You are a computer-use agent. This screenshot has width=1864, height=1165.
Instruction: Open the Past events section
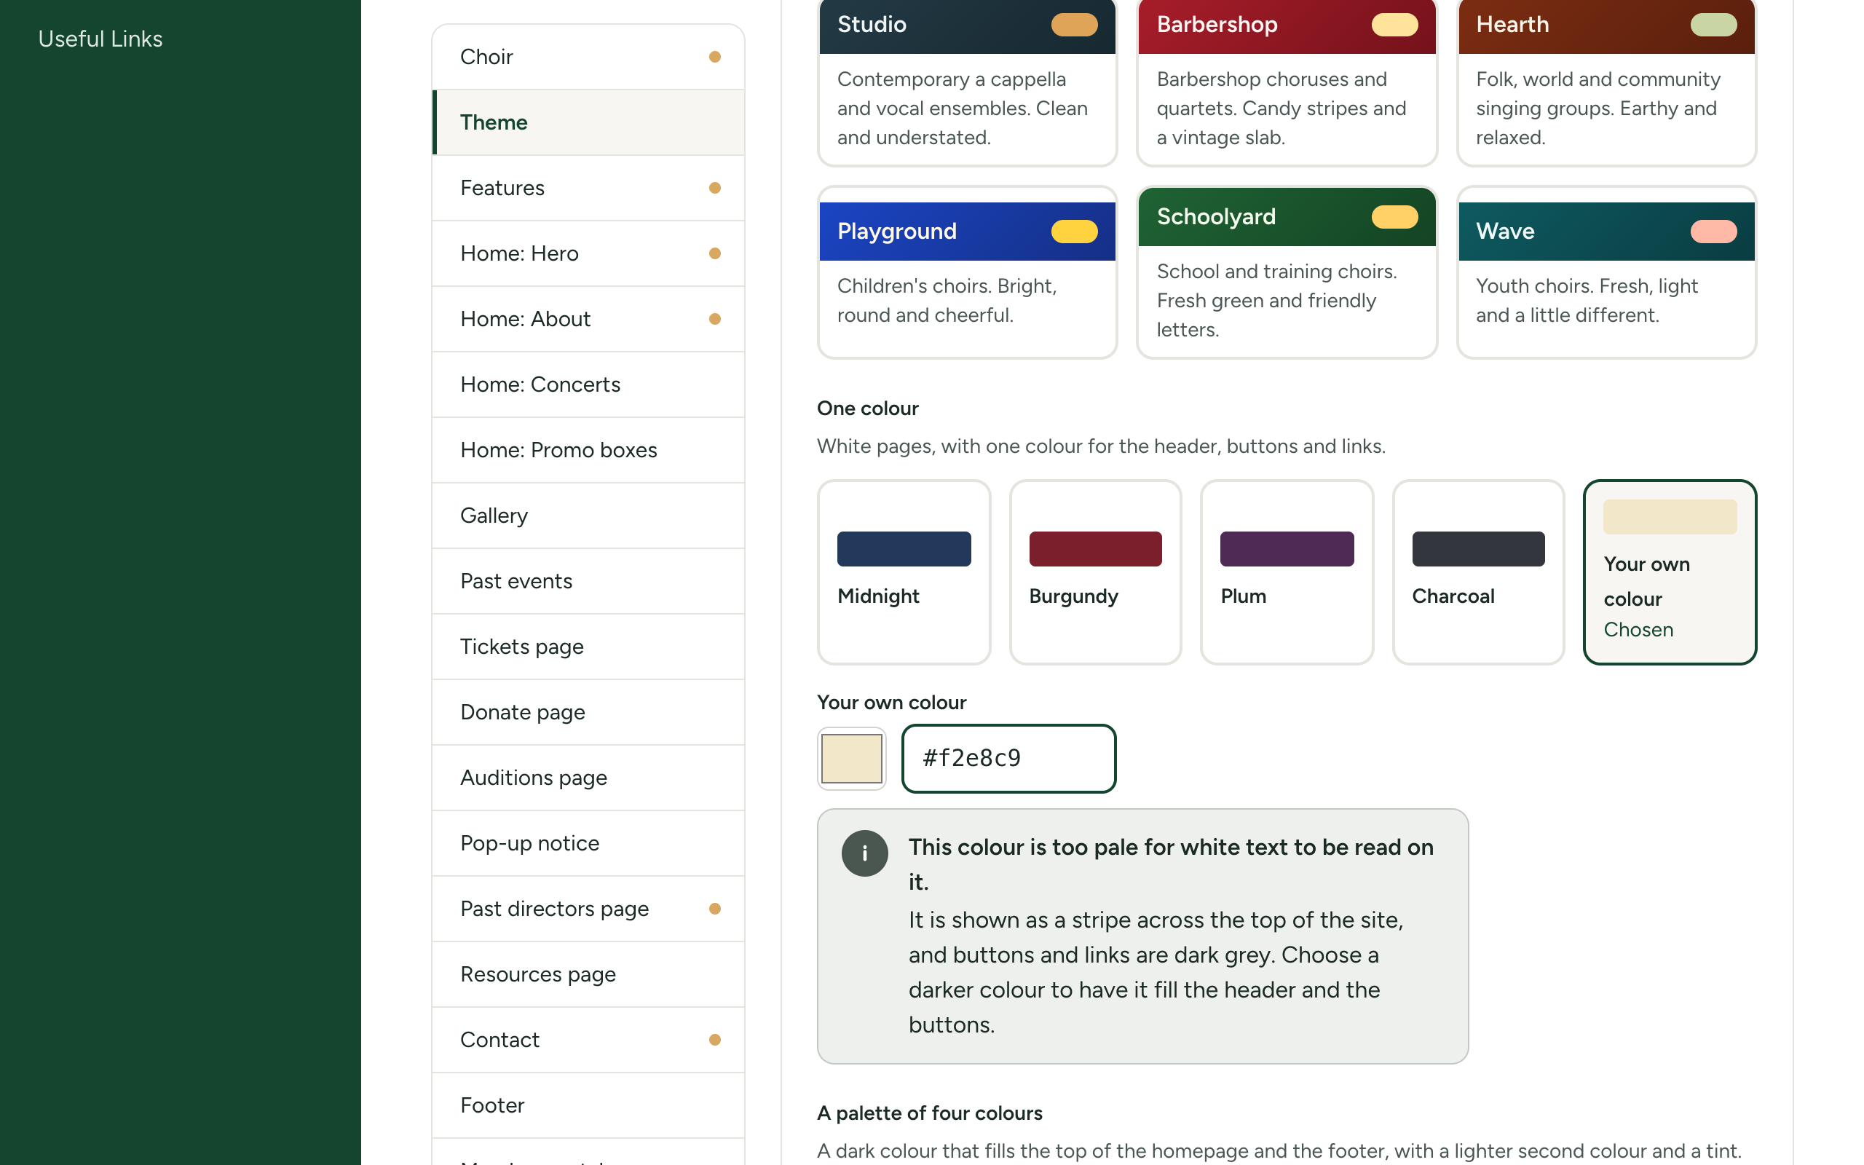coord(588,581)
